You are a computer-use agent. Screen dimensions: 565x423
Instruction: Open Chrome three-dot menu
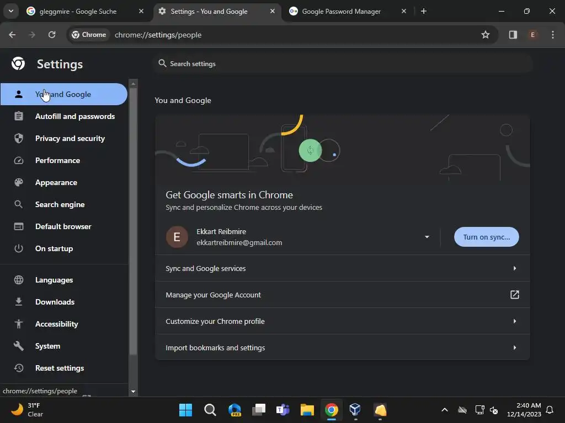tap(553, 35)
